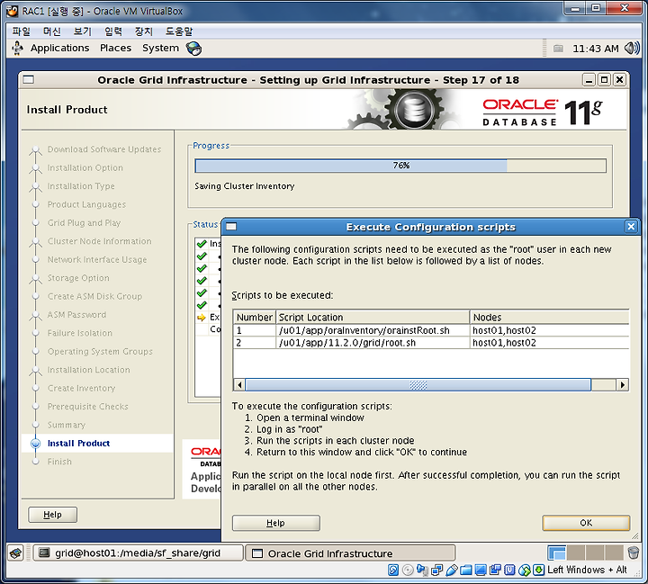Click scripts table scrollbar right arrow
Image resolution: width=648 pixels, height=584 pixels.
pyautogui.click(x=623, y=385)
